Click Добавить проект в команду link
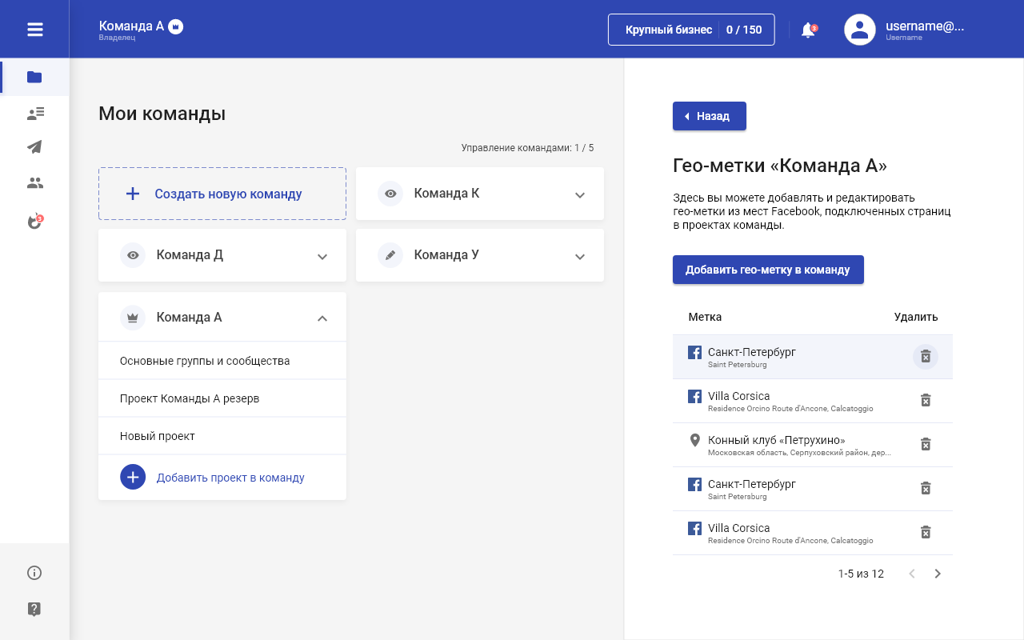This screenshot has width=1024, height=640. 230,478
